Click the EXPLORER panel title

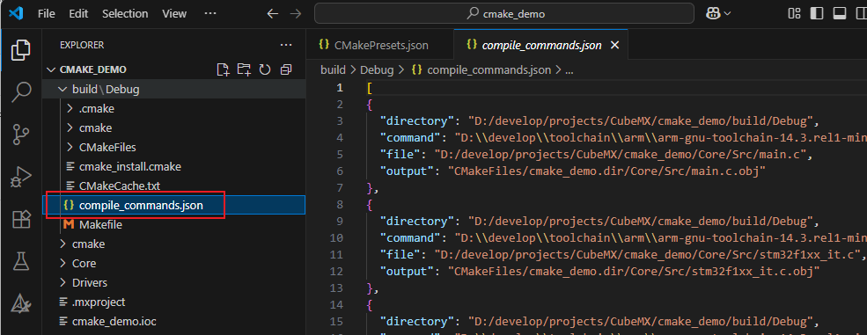click(x=82, y=45)
